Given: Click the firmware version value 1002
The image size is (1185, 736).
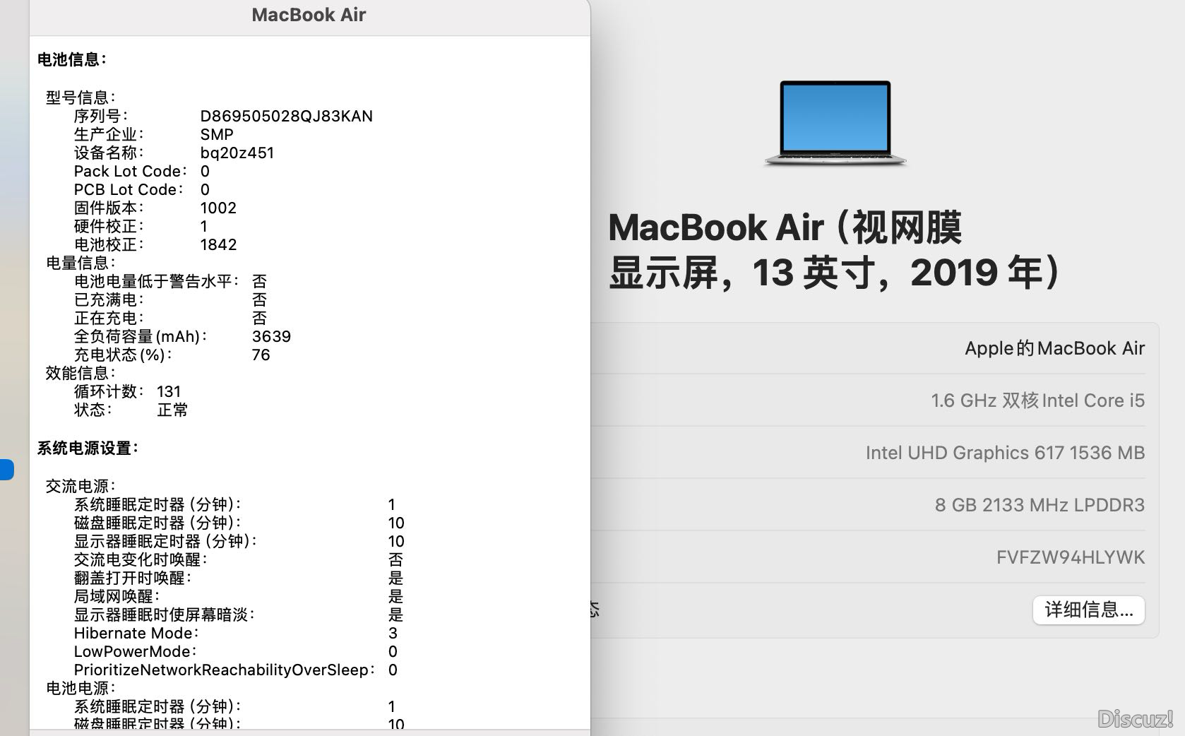Looking at the screenshot, I should click(218, 208).
